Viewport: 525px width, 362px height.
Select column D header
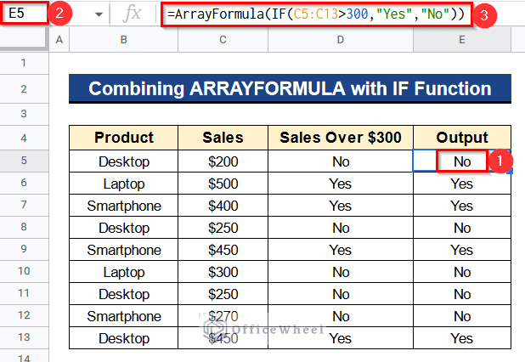[x=341, y=40]
